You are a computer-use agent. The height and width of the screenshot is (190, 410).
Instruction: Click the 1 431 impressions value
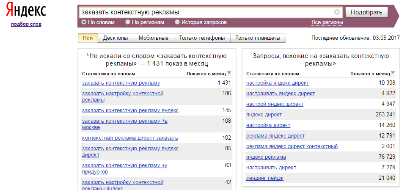point(224,83)
